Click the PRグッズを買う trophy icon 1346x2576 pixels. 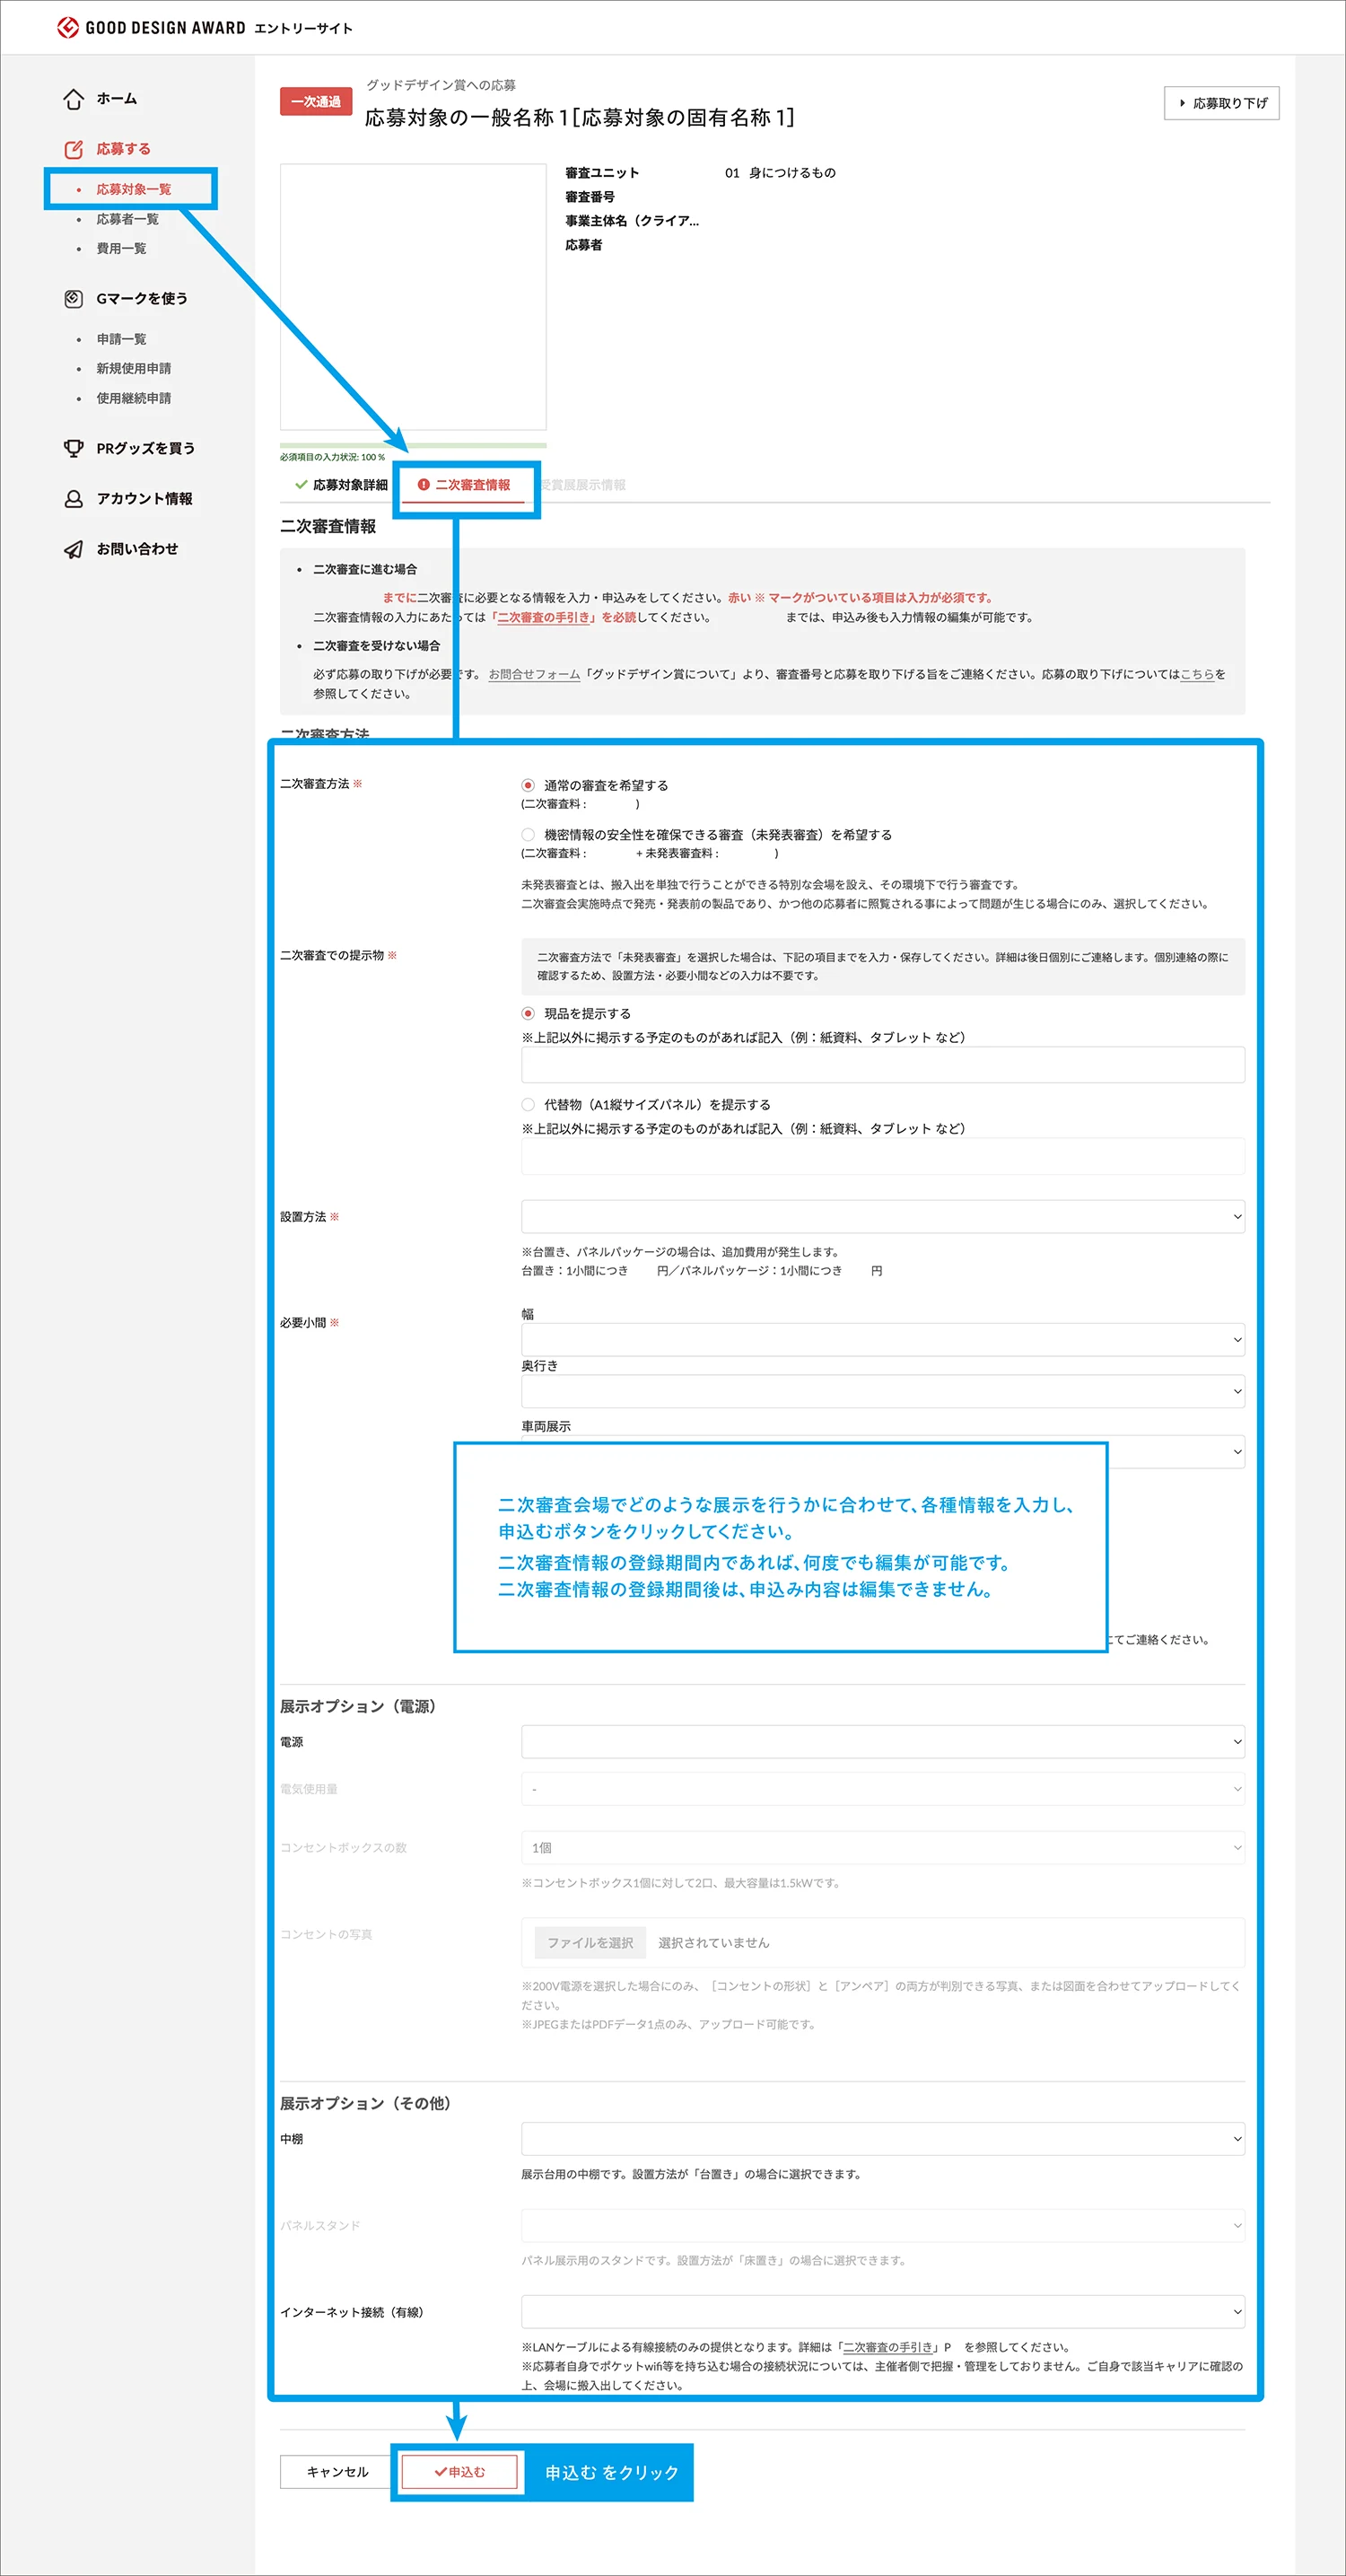(x=73, y=448)
